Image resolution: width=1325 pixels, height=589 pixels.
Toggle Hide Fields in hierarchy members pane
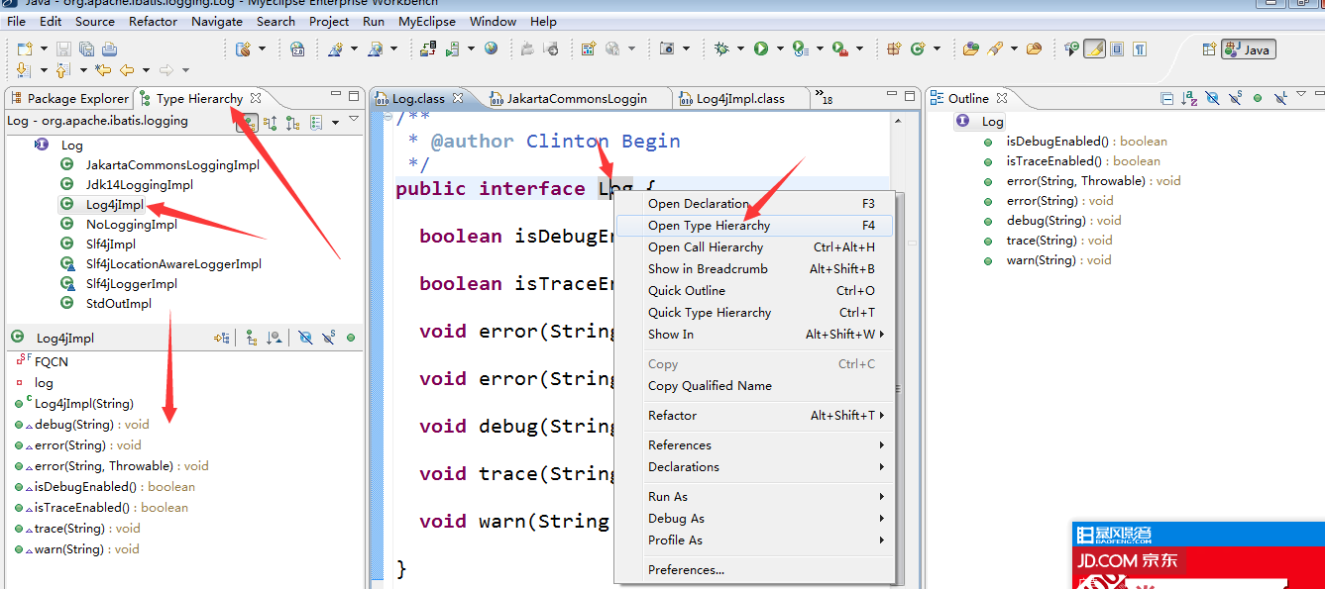point(305,338)
